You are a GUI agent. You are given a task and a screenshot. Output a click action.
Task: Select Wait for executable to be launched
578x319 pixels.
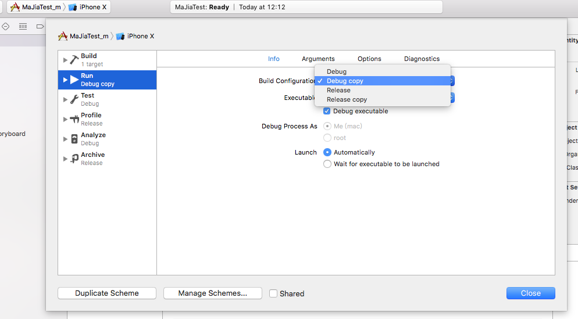point(327,164)
